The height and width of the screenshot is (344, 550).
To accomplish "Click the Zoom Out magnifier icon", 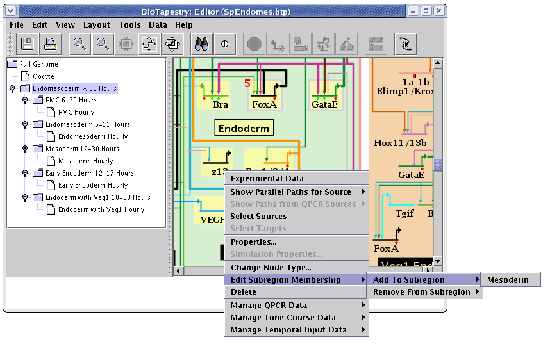I will (x=79, y=44).
